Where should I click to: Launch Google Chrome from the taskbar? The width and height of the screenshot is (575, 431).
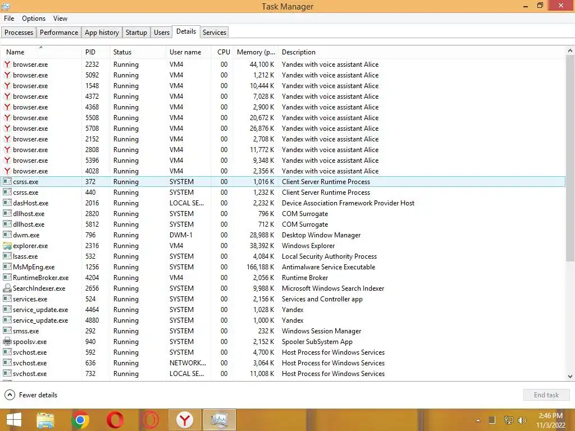80,420
